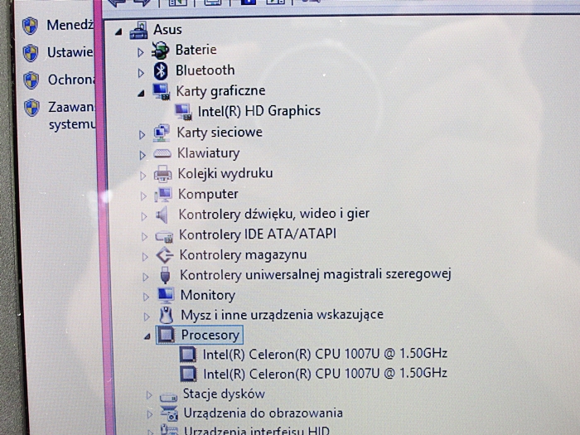
Task: Expand Kontrolery uniwersalnej magistrali szeregowej
Action: click(146, 277)
